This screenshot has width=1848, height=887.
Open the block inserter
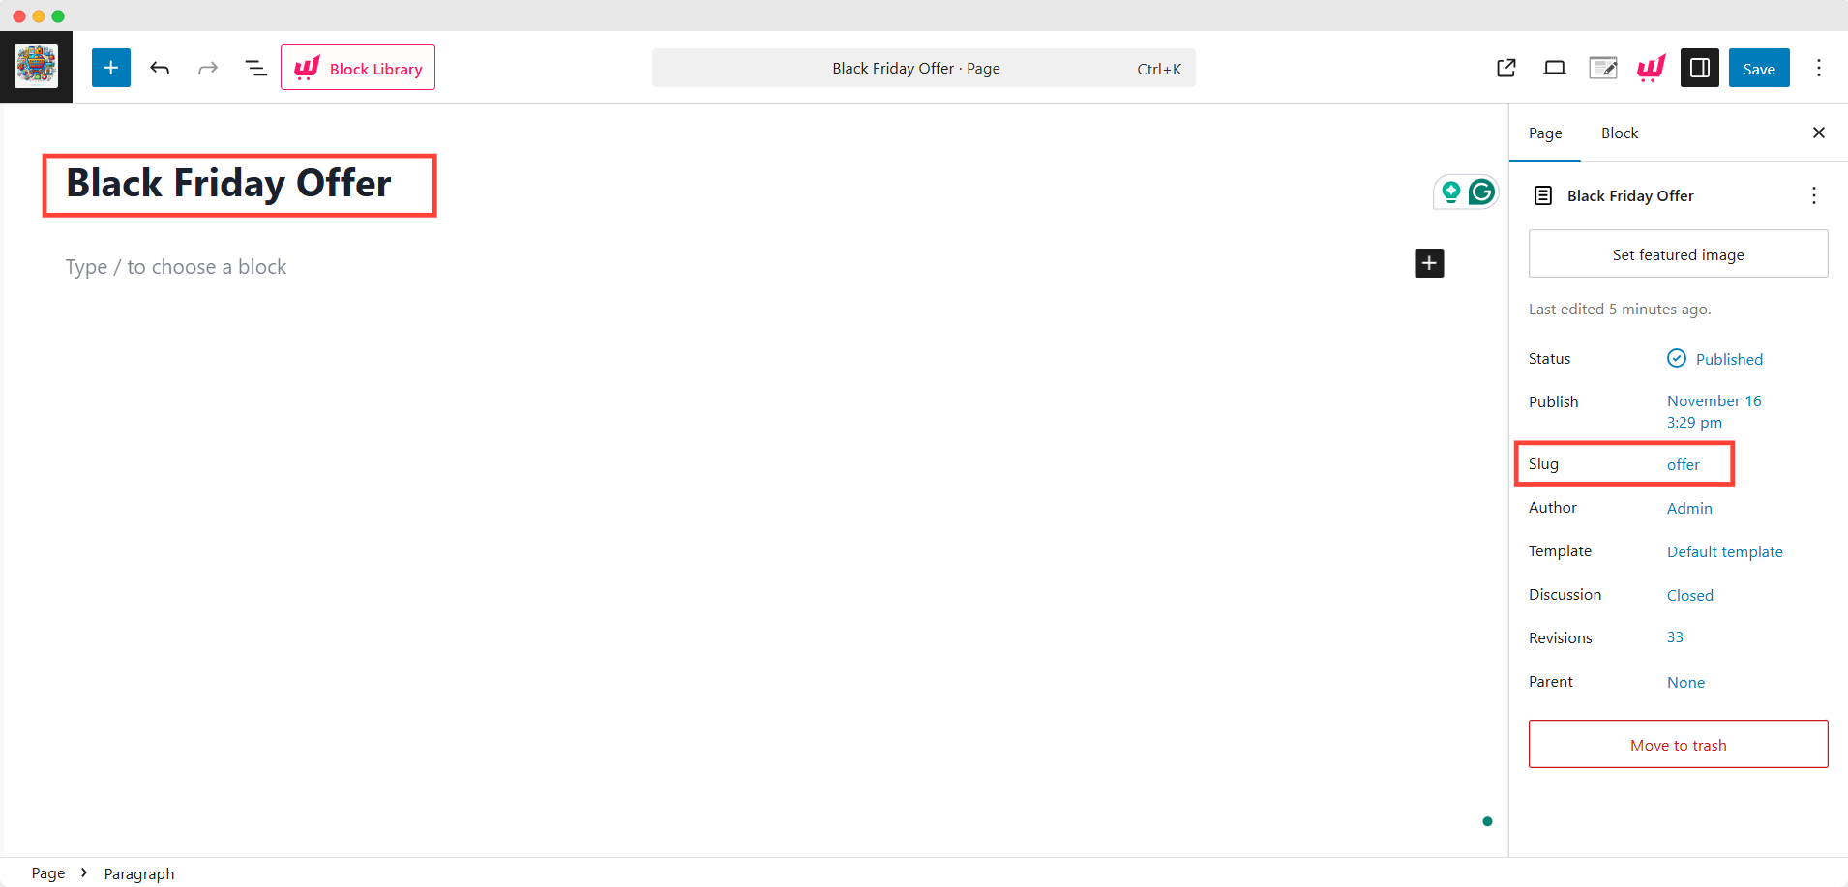point(110,68)
